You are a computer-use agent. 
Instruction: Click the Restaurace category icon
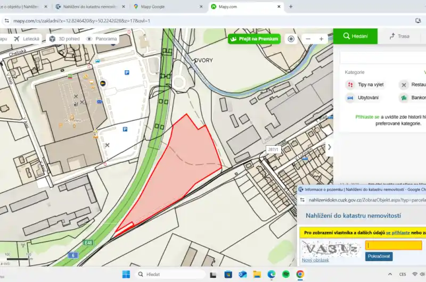404,85
